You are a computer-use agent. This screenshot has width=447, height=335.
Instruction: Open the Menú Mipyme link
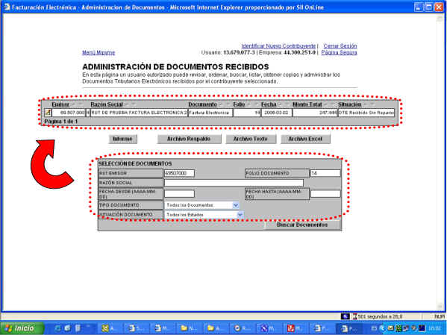coord(99,52)
